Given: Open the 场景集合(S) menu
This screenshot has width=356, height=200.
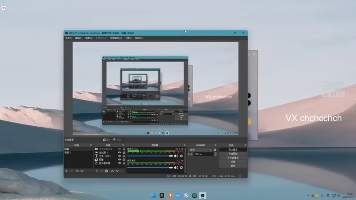Looking at the screenshot, I should pos(116,38).
